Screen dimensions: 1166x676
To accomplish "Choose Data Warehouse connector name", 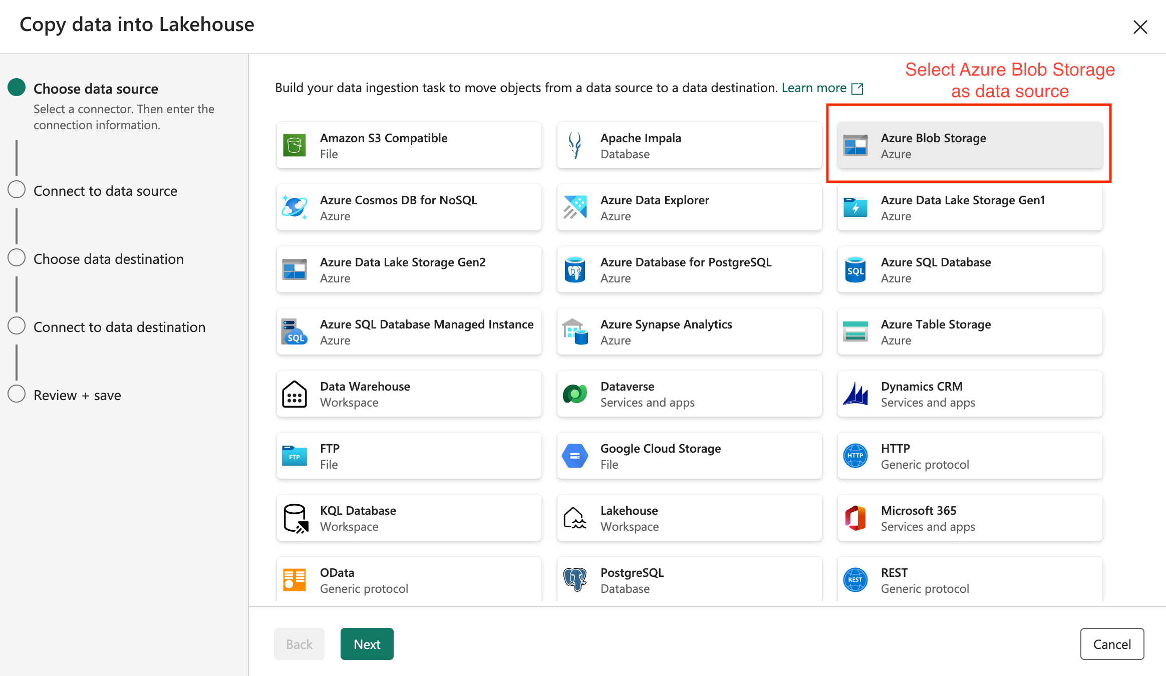I will tap(365, 386).
